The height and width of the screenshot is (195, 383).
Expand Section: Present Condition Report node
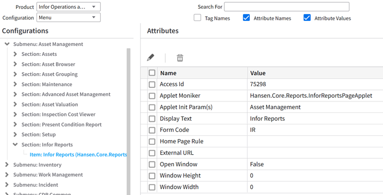pyautogui.click(x=15, y=124)
